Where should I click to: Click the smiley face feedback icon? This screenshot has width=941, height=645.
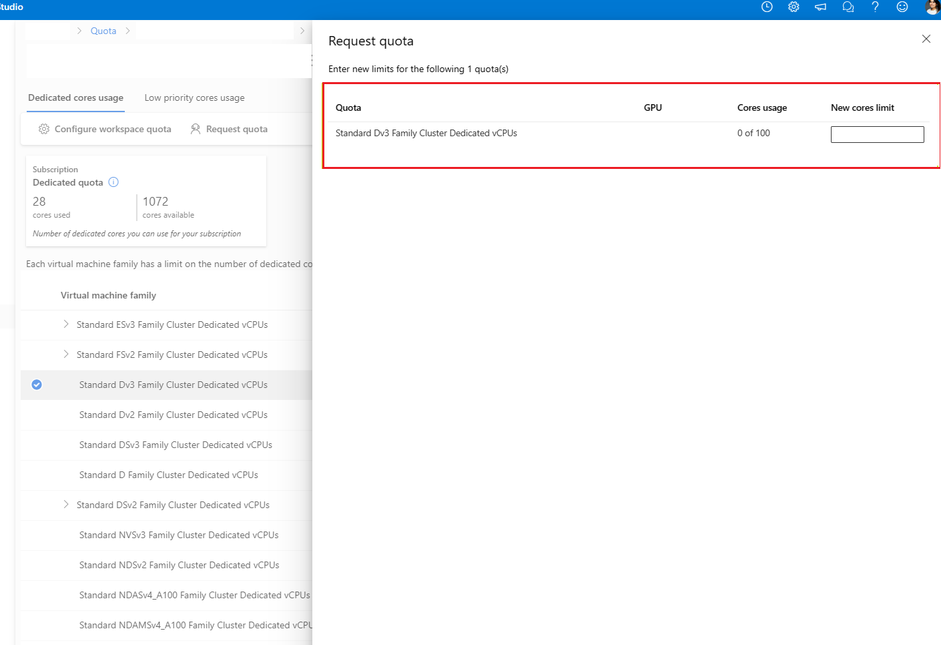pos(902,7)
